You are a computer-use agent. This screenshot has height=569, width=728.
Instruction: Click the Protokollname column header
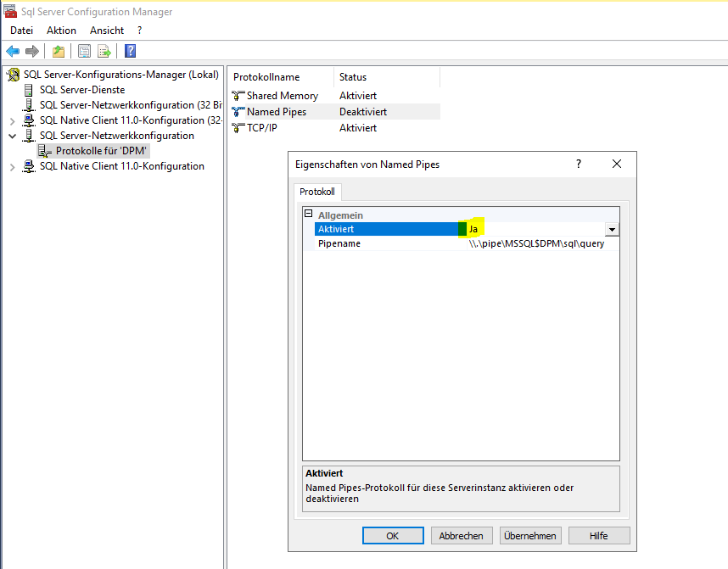283,77
